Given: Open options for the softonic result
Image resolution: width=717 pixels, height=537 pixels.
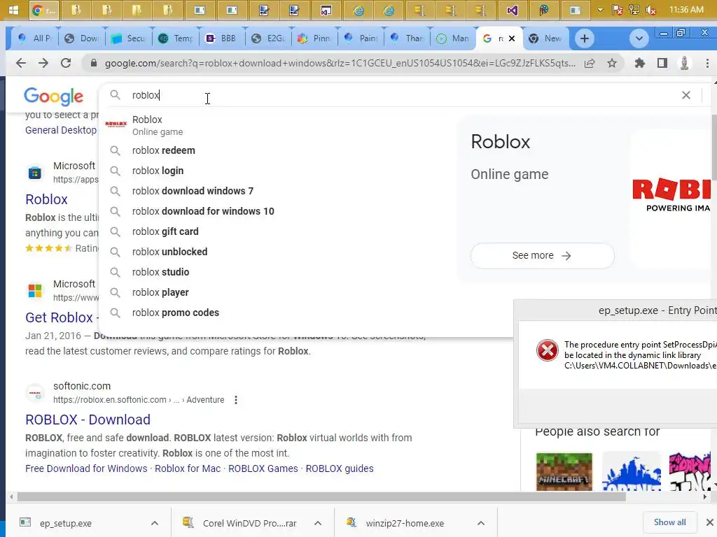Looking at the screenshot, I should click(x=236, y=400).
